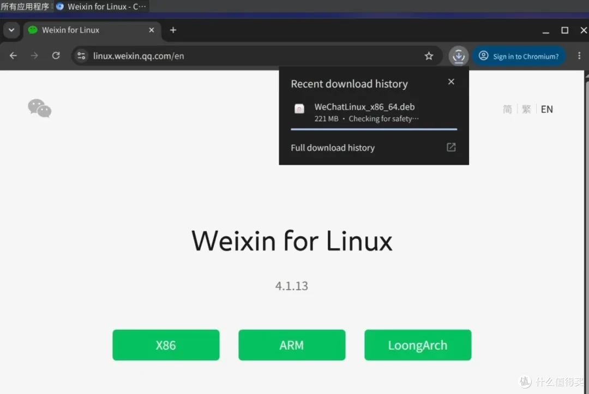This screenshot has width=589, height=394.
Task: Click the browser back arrow
Action: pos(13,56)
